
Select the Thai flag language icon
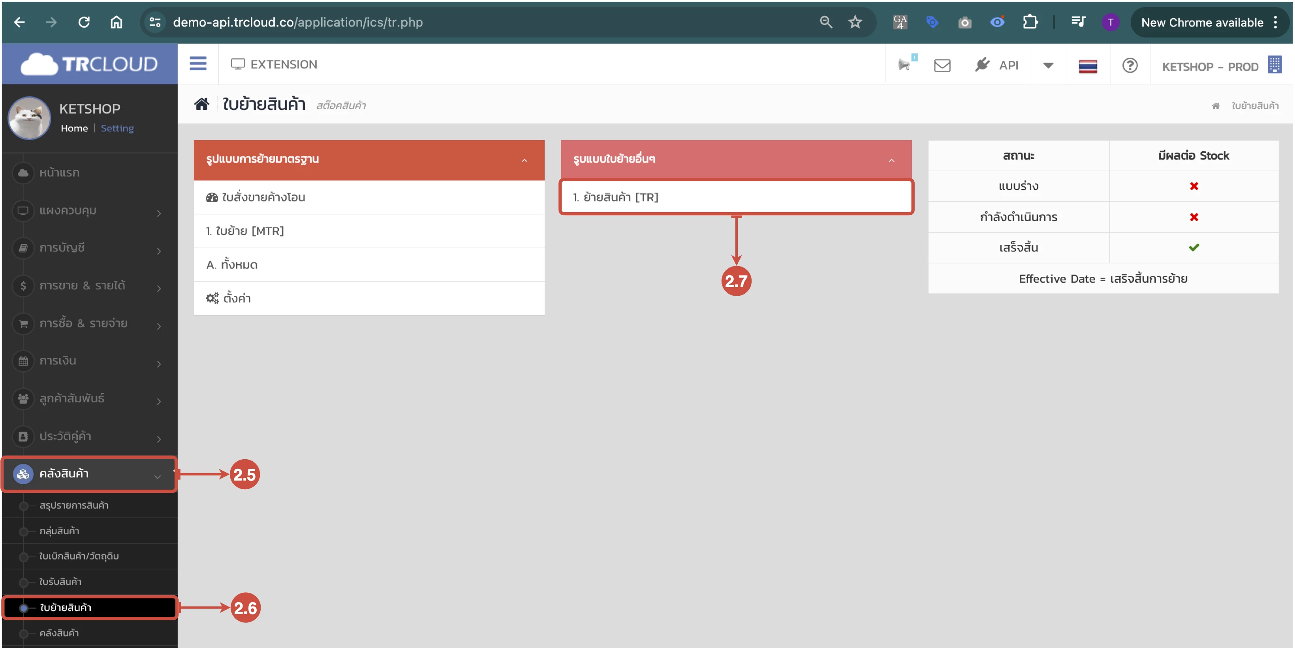pyautogui.click(x=1087, y=66)
